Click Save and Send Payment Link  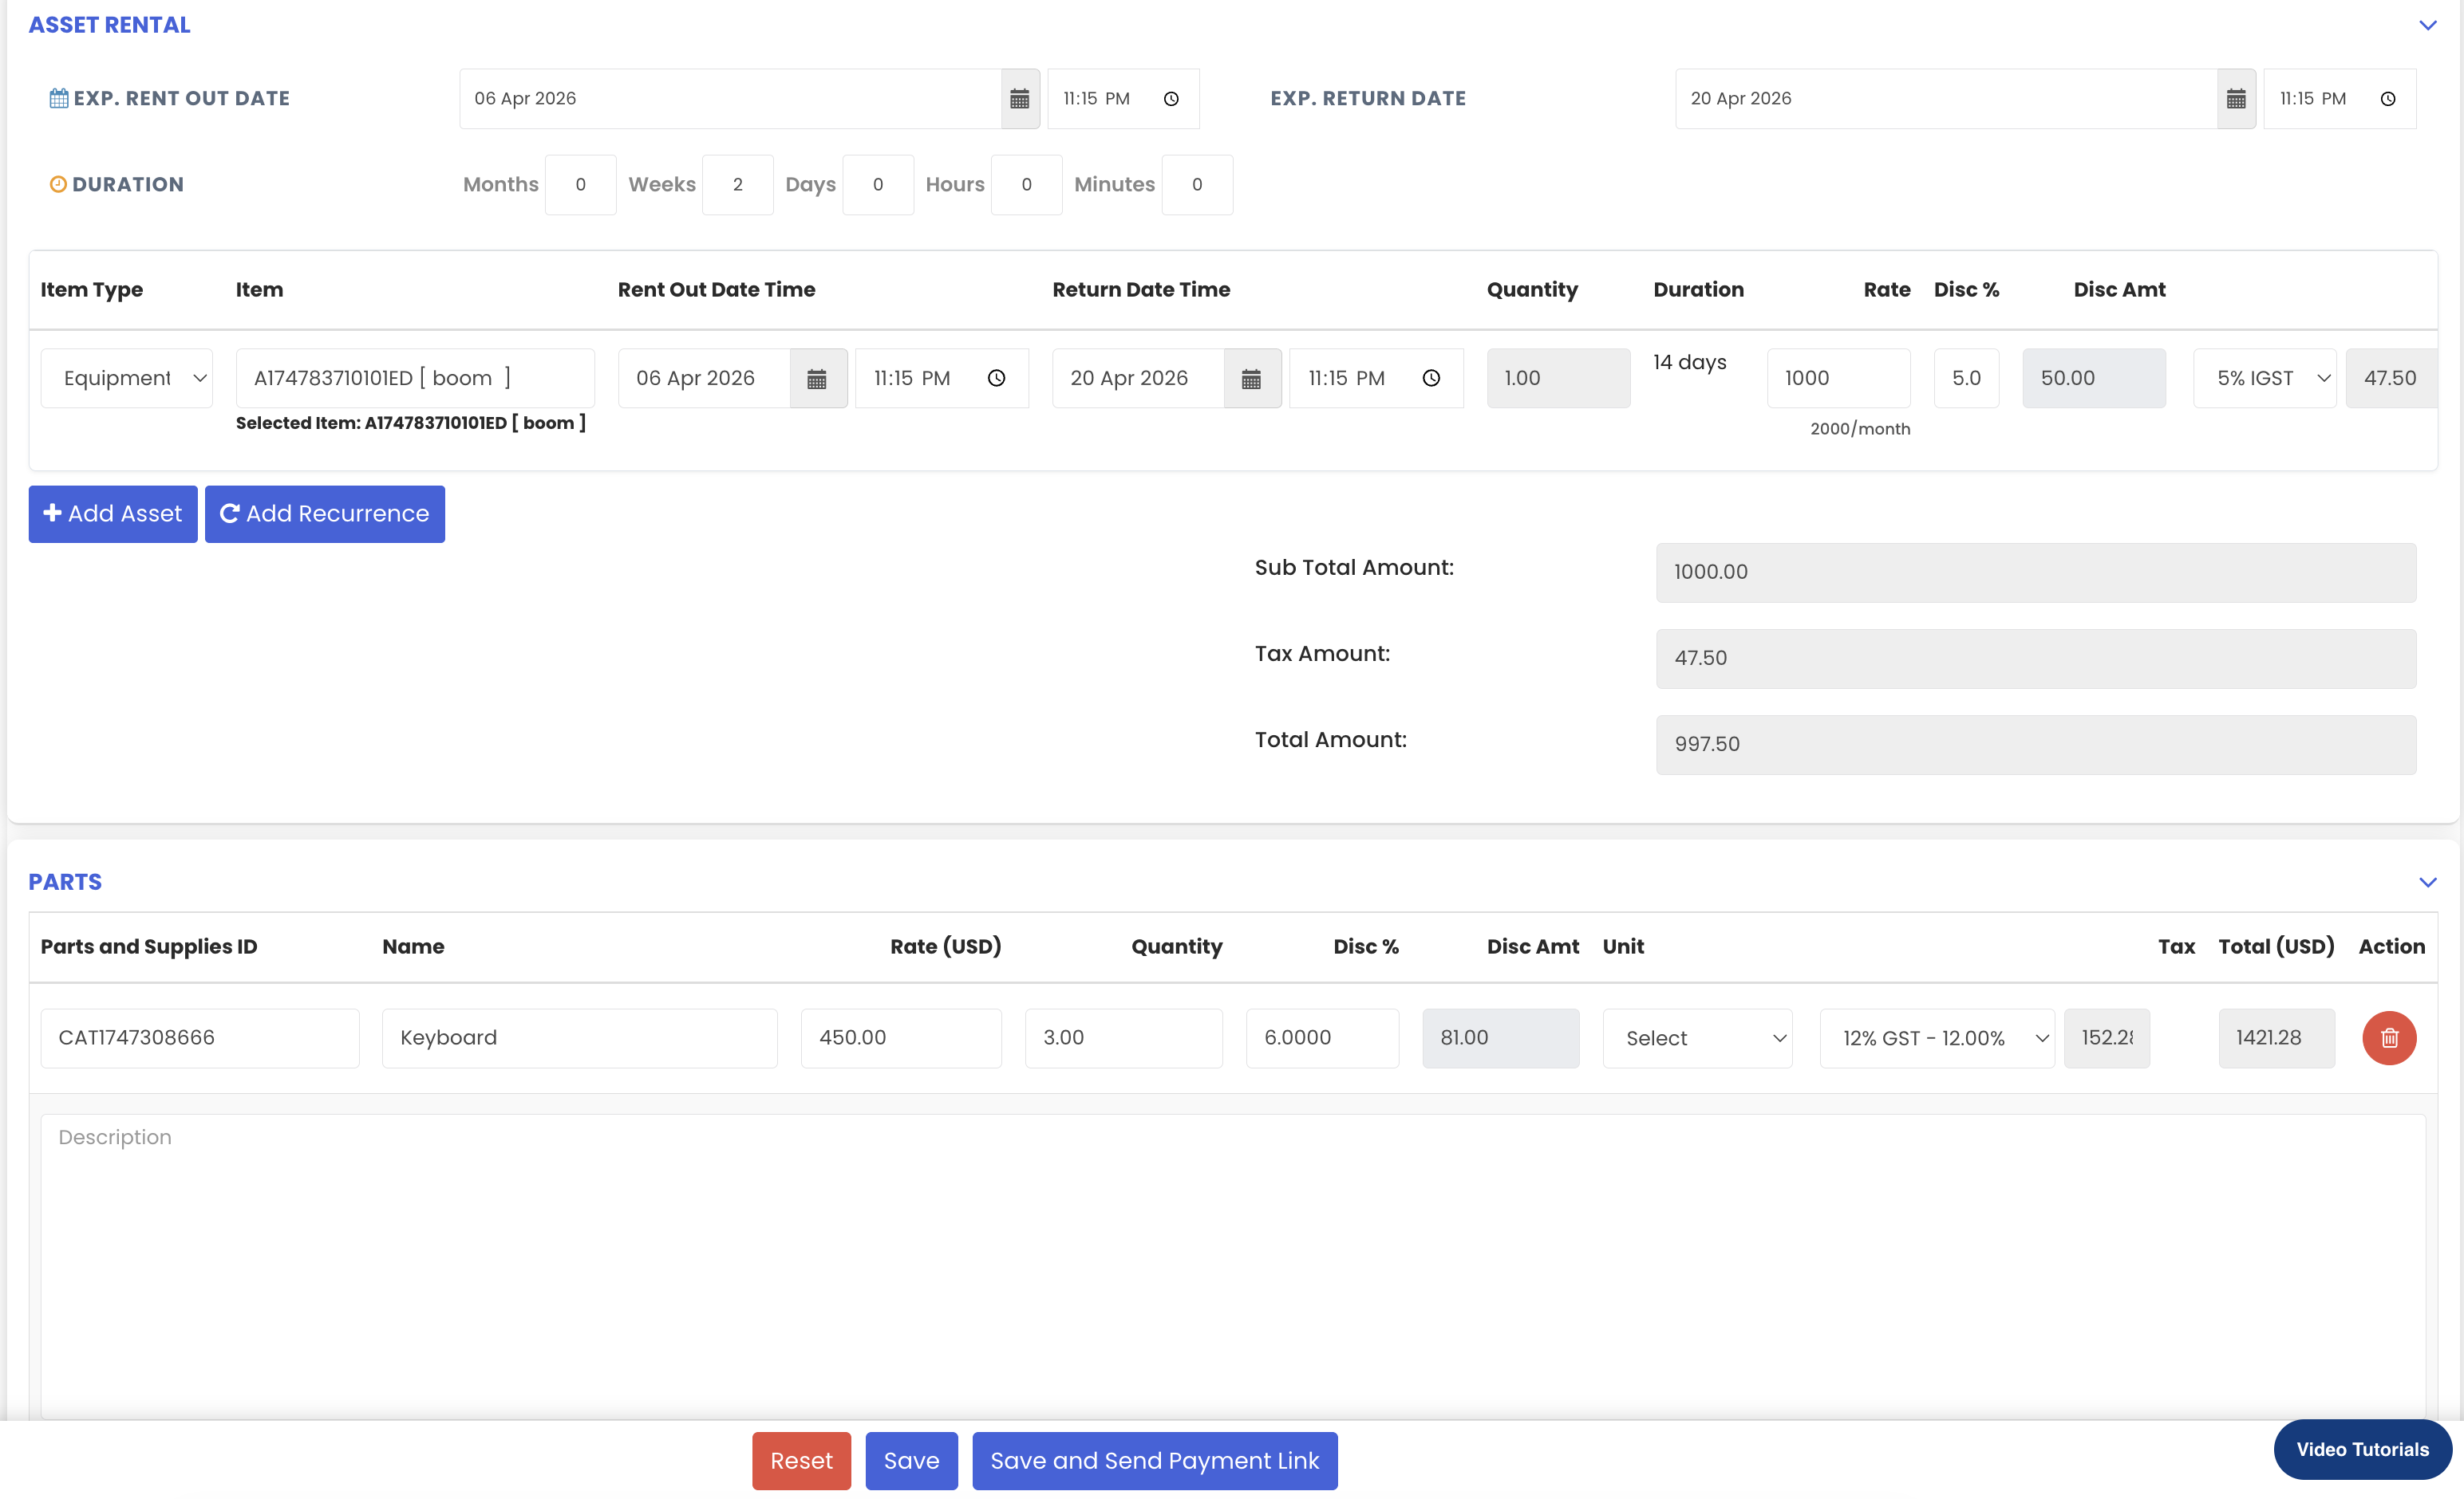click(1154, 1460)
